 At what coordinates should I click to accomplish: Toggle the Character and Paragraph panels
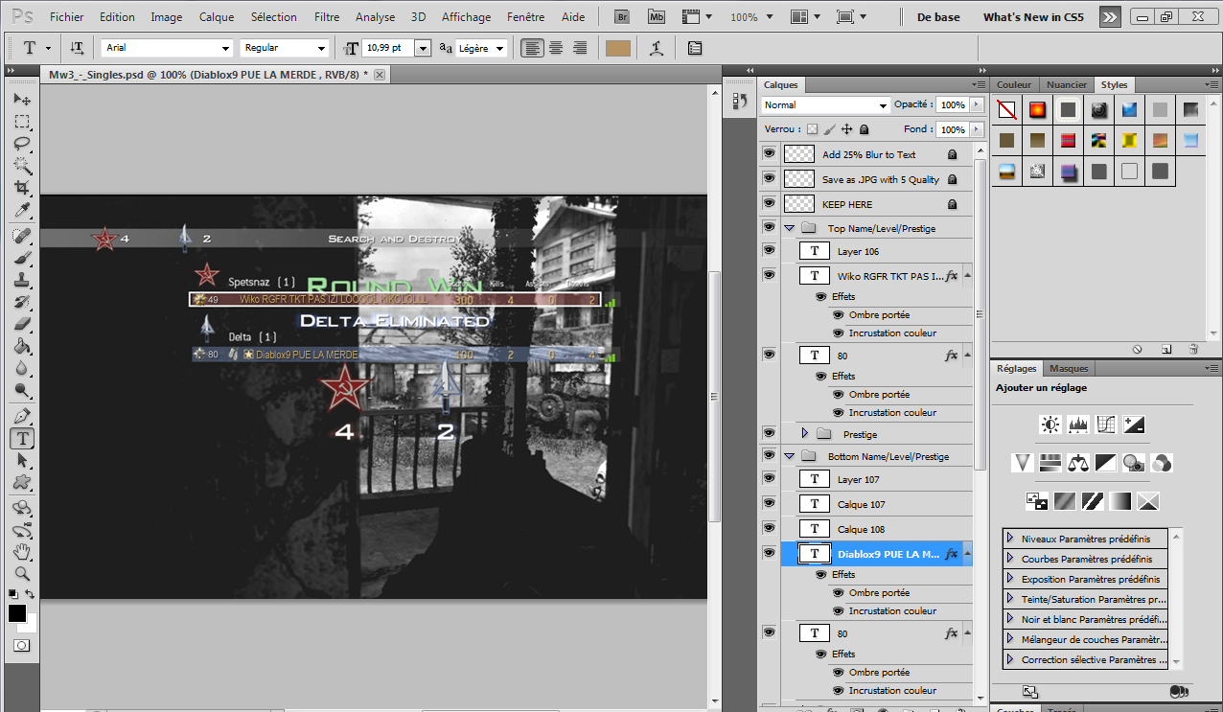click(695, 48)
